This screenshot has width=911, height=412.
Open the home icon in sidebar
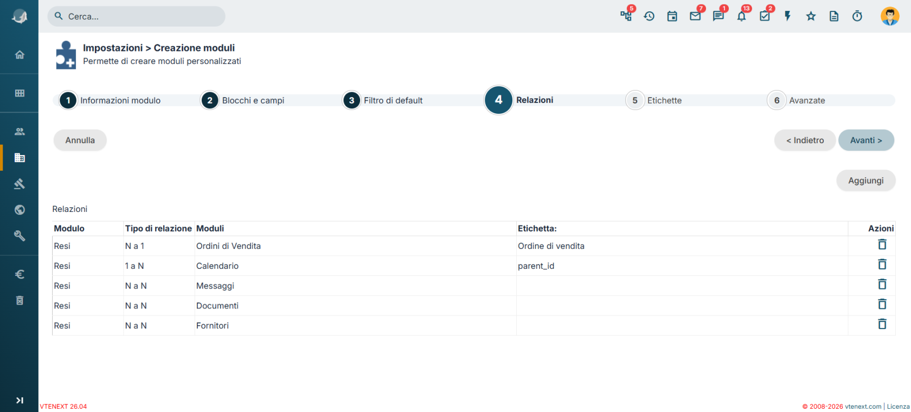[20, 55]
